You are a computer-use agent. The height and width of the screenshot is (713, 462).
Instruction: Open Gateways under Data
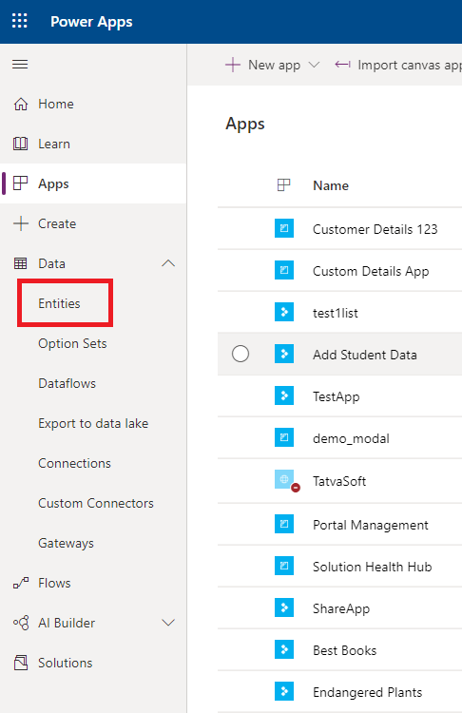[66, 543]
